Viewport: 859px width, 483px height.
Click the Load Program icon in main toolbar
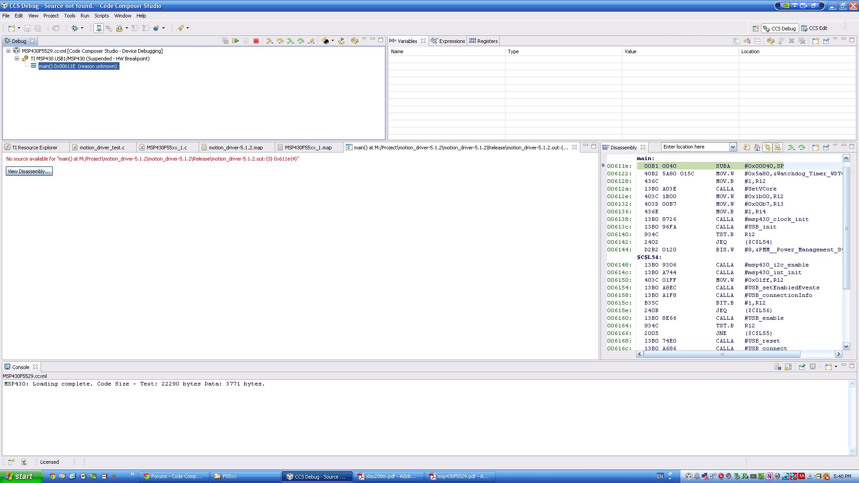119,28
